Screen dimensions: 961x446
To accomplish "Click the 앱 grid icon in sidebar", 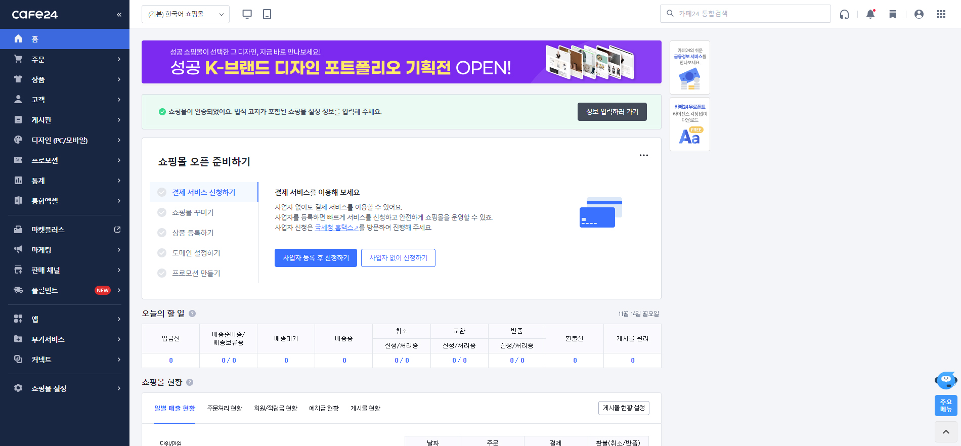I will [18, 319].
